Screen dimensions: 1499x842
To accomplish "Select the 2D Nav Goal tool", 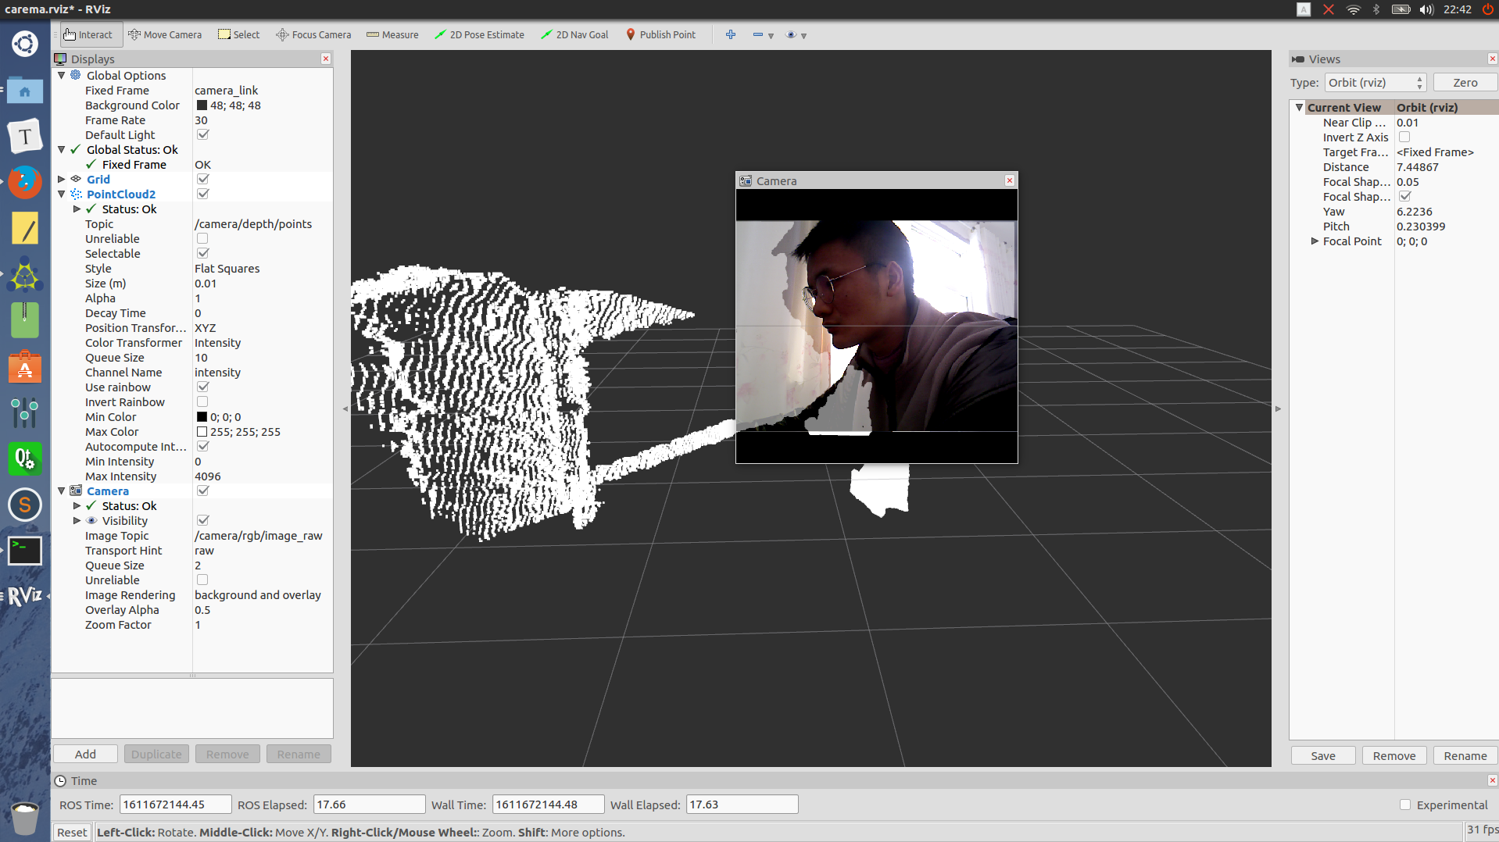I will tap(574, 34).
